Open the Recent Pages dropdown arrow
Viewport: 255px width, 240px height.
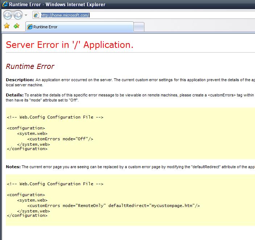(26, 15)
